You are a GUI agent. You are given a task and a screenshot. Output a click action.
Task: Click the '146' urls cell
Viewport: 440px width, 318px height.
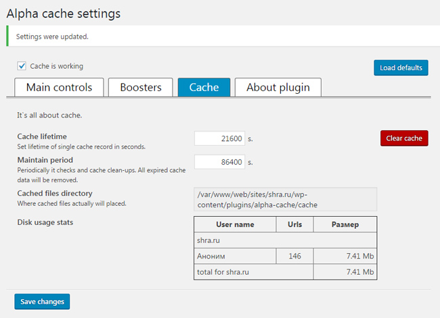294,256
